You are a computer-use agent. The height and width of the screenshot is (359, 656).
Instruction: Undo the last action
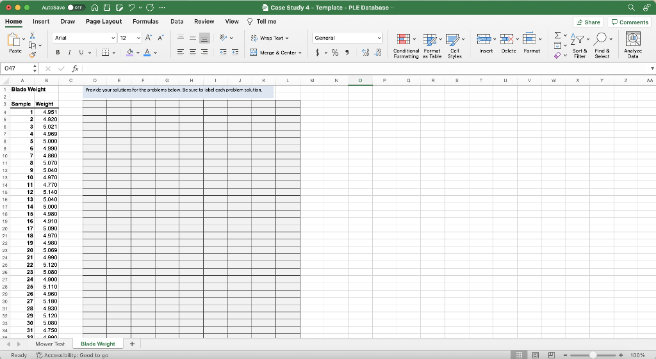pos(132,8)
